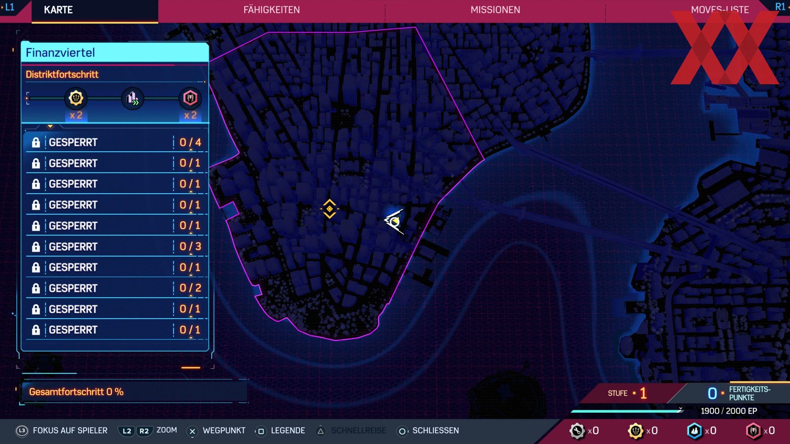Click the fast-travel buildings reward icon
The image size is (790, 444).
click(132, 98)
